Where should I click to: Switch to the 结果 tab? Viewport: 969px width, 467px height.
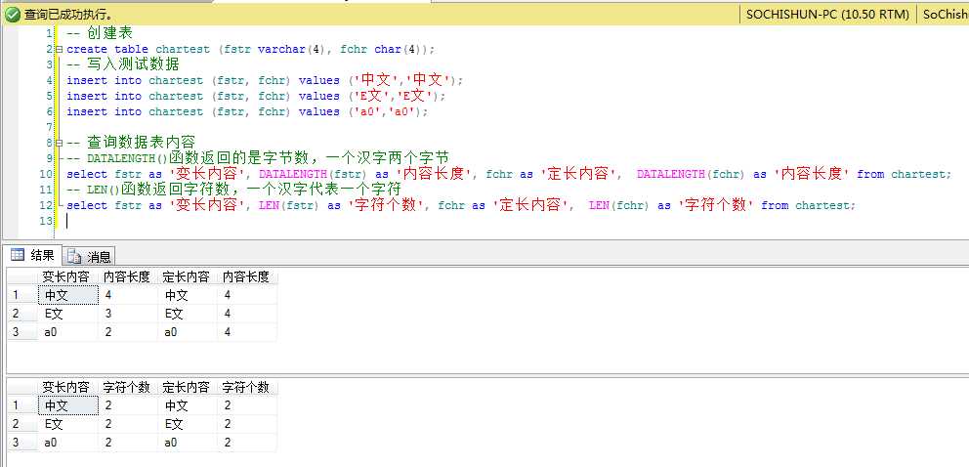pyautogui.click(x=33, y=254)
